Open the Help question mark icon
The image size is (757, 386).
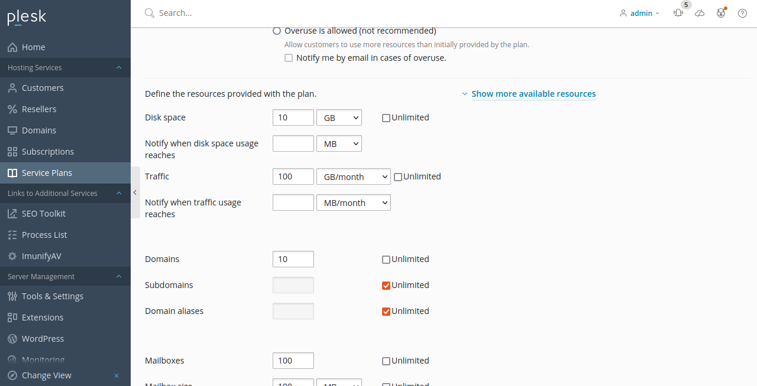(742, 13)
